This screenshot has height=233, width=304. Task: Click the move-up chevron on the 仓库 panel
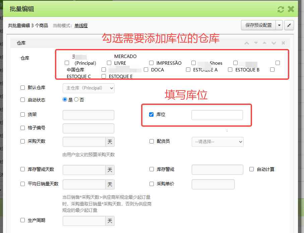tap(247, 43)
